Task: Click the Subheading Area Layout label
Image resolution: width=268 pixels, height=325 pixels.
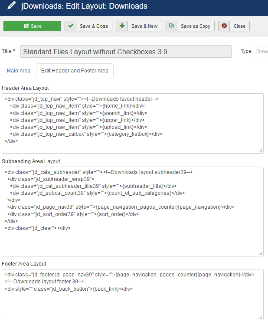Action: 31,161
